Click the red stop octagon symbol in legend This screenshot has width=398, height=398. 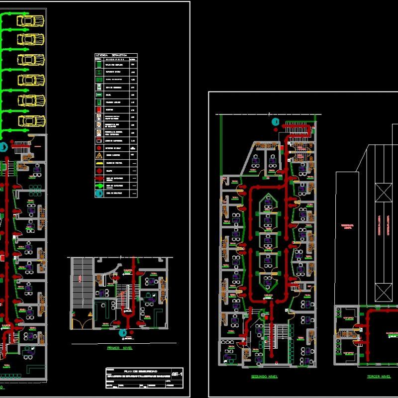click(99, 147)
